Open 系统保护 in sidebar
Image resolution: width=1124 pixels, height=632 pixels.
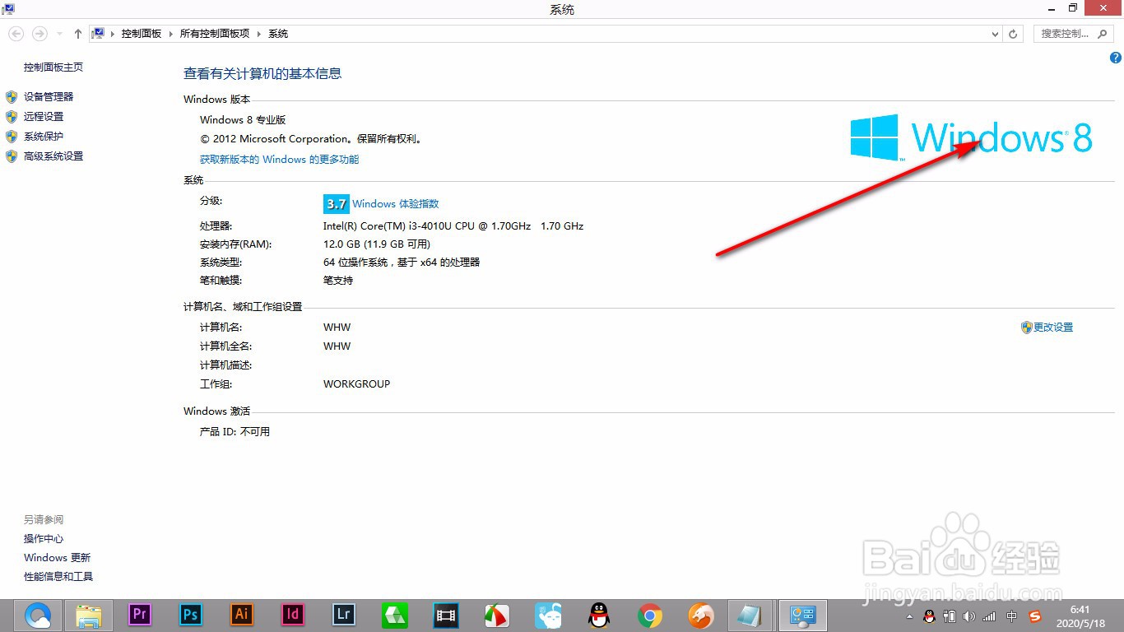[x=44, y=137]
